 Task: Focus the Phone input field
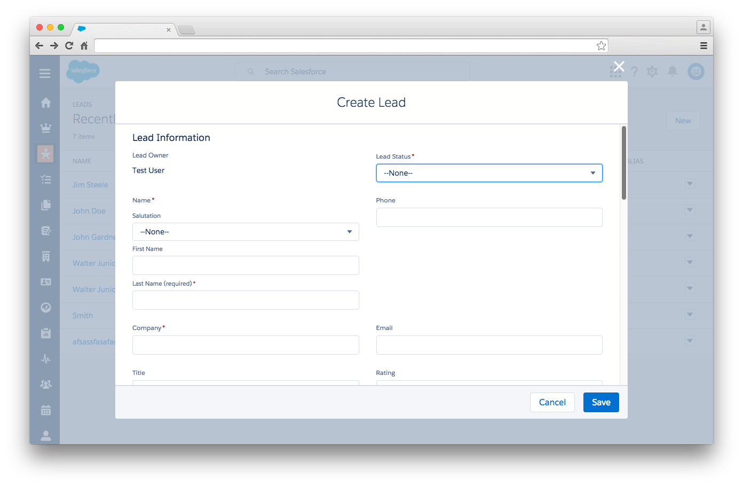(489, 217)
